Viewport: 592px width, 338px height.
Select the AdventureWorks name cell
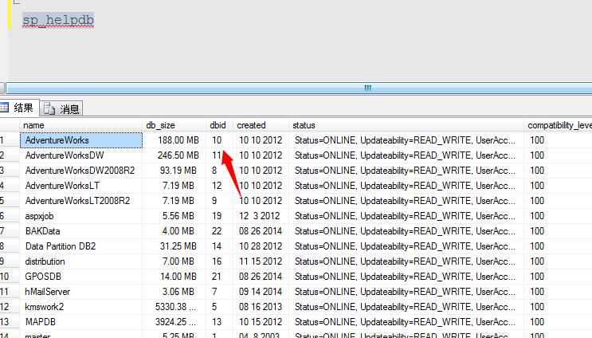pos(81,140)
